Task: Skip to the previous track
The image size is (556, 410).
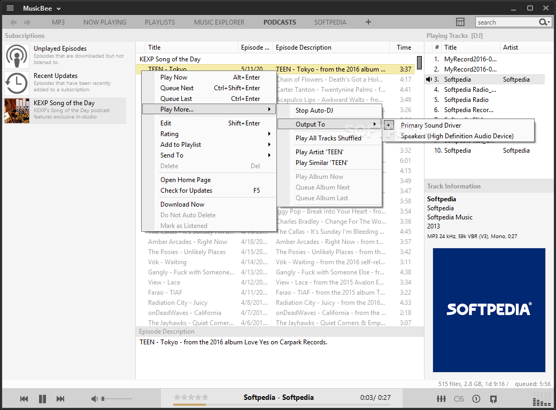Action: coord(24,399)
